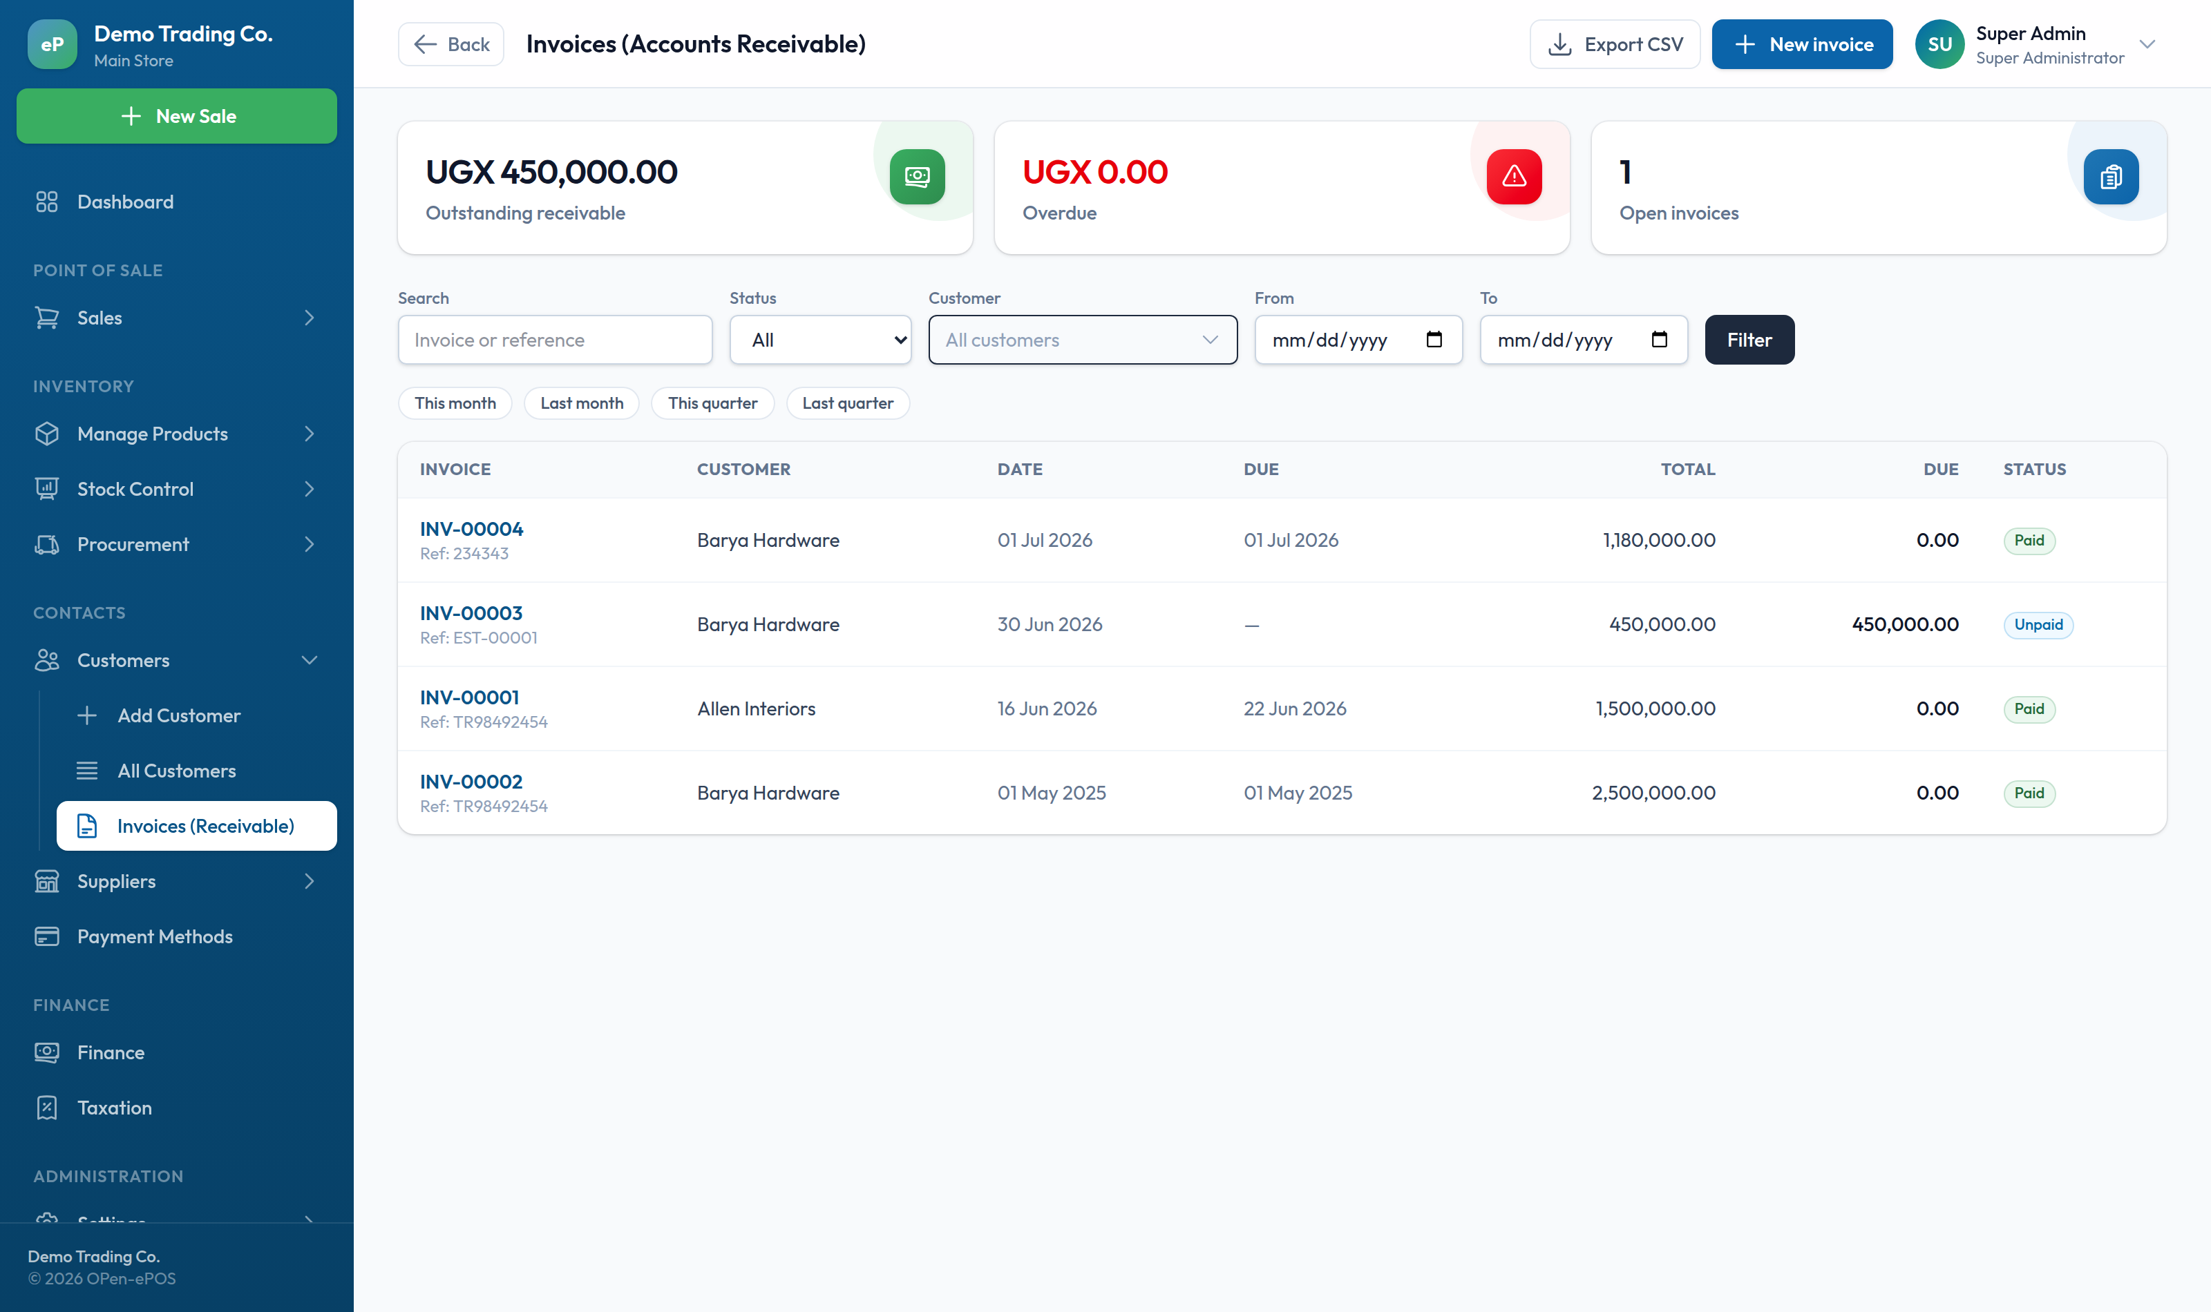Image resolution: width=2211 pixels, height=1312 pixels.
Task: Click the green Outstanding receivable cash icon
Action: pos(917,177)
